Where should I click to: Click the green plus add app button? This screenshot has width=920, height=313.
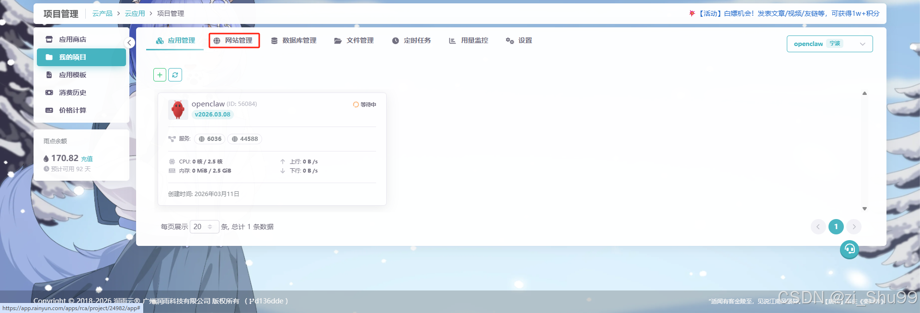160,75
